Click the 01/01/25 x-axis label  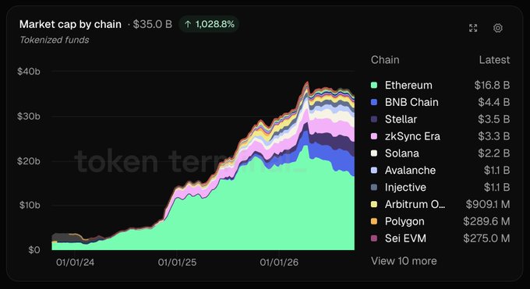177,263
